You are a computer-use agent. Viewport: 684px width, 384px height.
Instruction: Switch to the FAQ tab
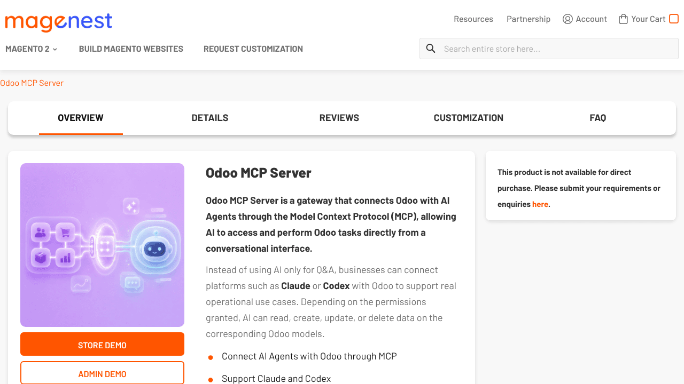pyautogui.click(x=598, y=118)
